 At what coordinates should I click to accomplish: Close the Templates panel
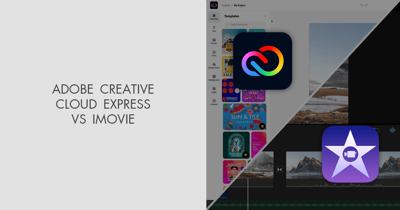tap(265, 16)
